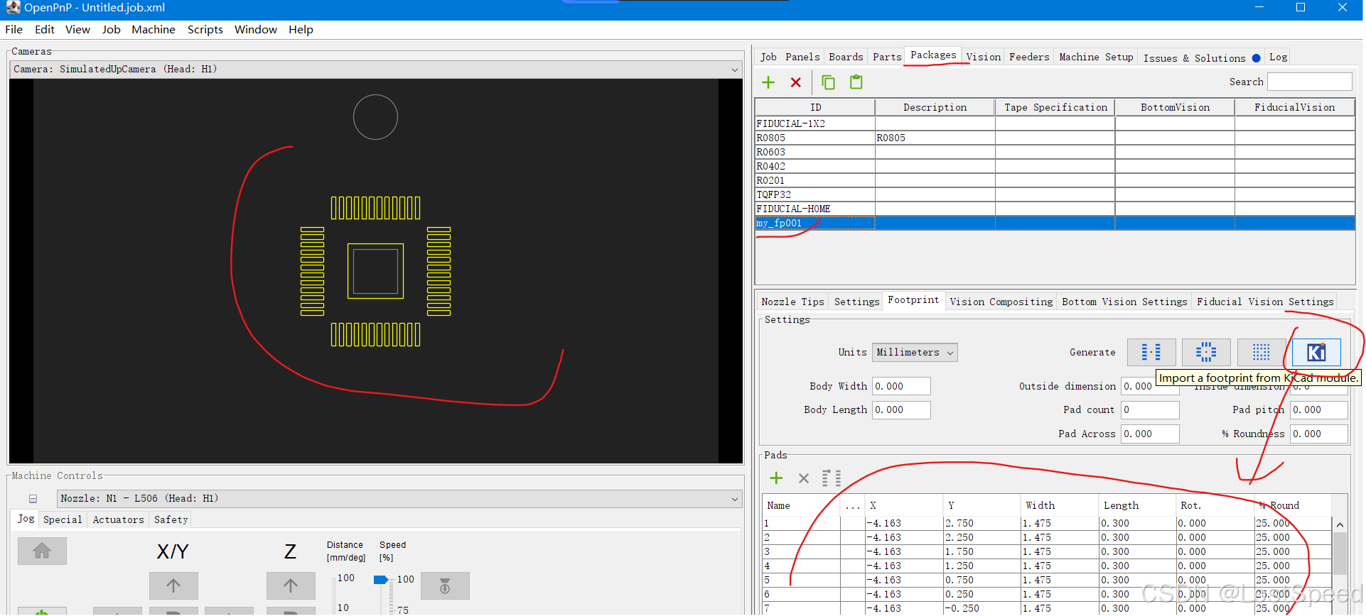Click the up arrow of the pads table scrollbar
Viewport: 1366px width, 616px height.
coord(1340,525)
